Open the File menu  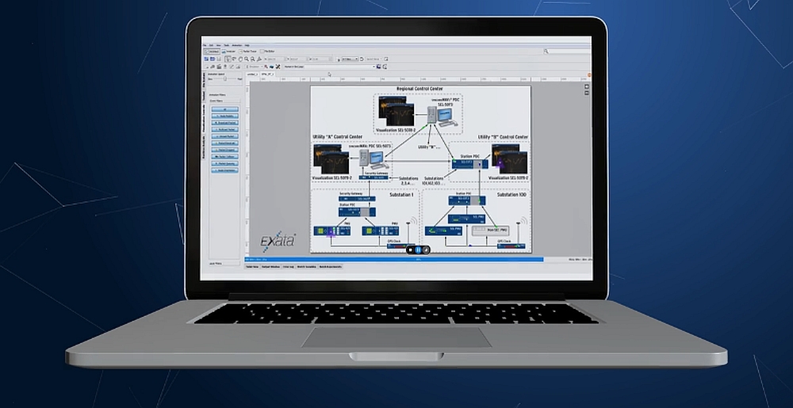point(204,45)
